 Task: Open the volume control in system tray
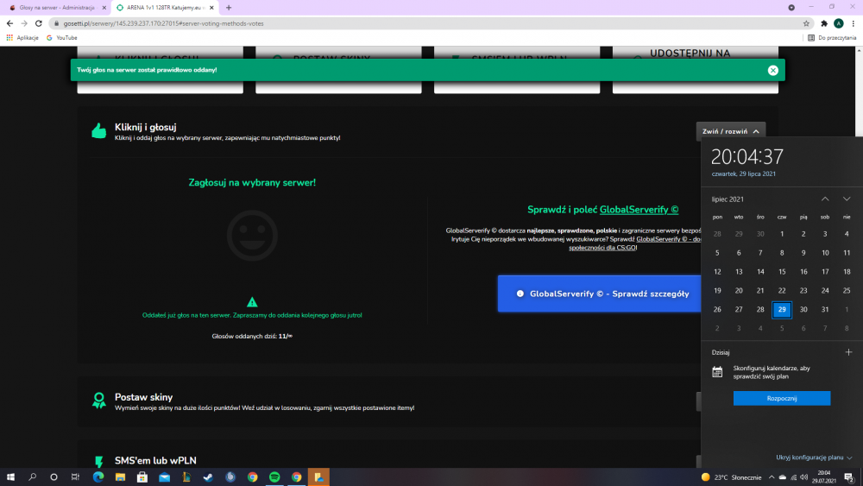tap(803, 477)
